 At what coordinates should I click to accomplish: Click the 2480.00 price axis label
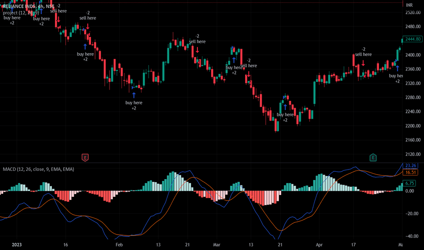pyautogui.click(x=413, y=26)
